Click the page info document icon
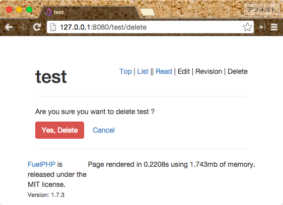The width and height of the screenshot is (283, 205). click(x=53, y=27)
